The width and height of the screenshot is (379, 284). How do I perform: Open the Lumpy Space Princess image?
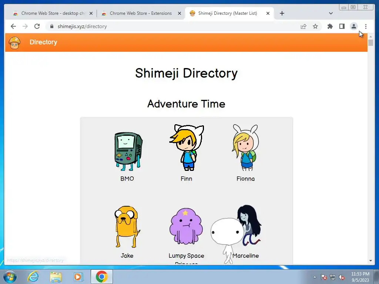[x=186, y=227]
